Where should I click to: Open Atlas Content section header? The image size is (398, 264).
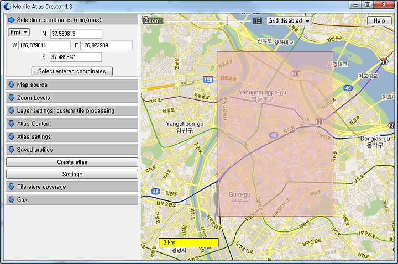(72, 124)
